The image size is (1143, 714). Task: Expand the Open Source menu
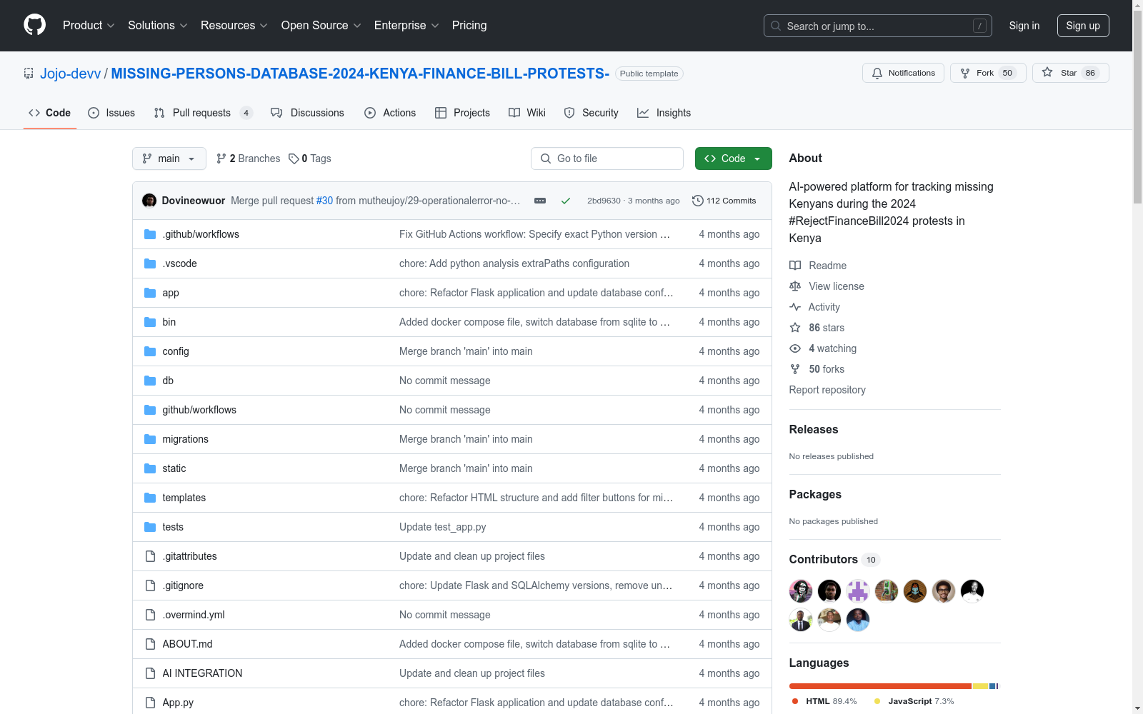click(321, 26)
